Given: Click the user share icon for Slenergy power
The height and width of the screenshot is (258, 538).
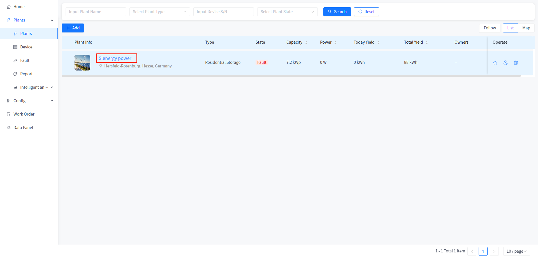Looking at the screenshot, I should (x=505, y=63).
